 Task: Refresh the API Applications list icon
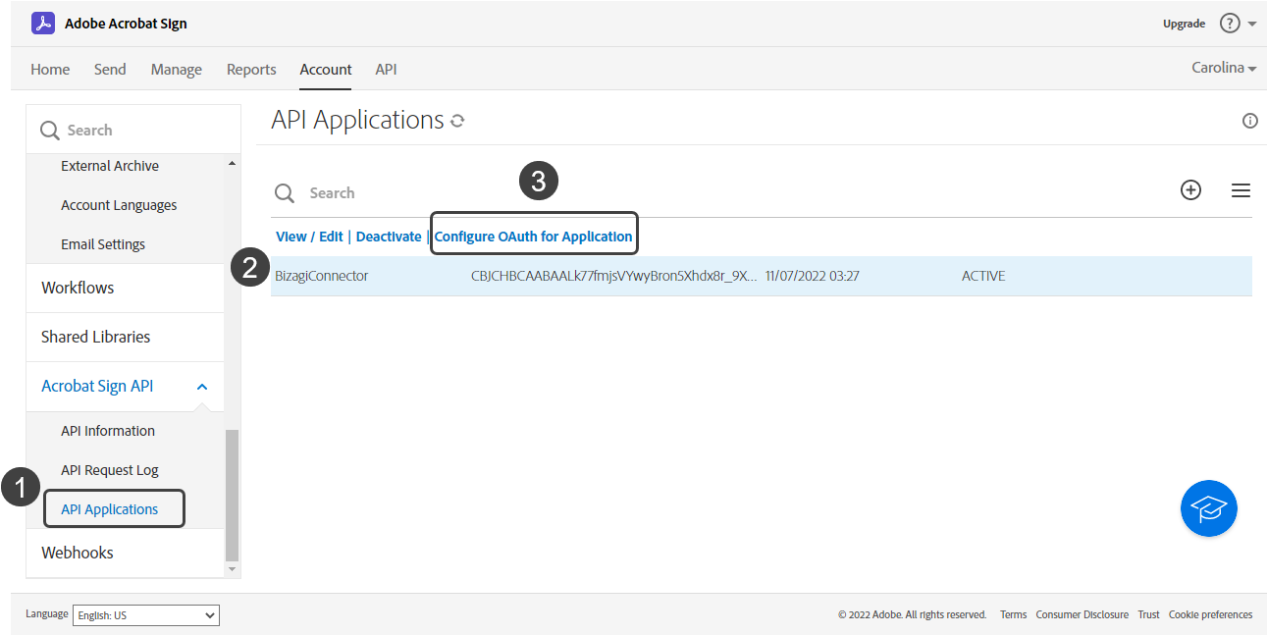(456, 121)
